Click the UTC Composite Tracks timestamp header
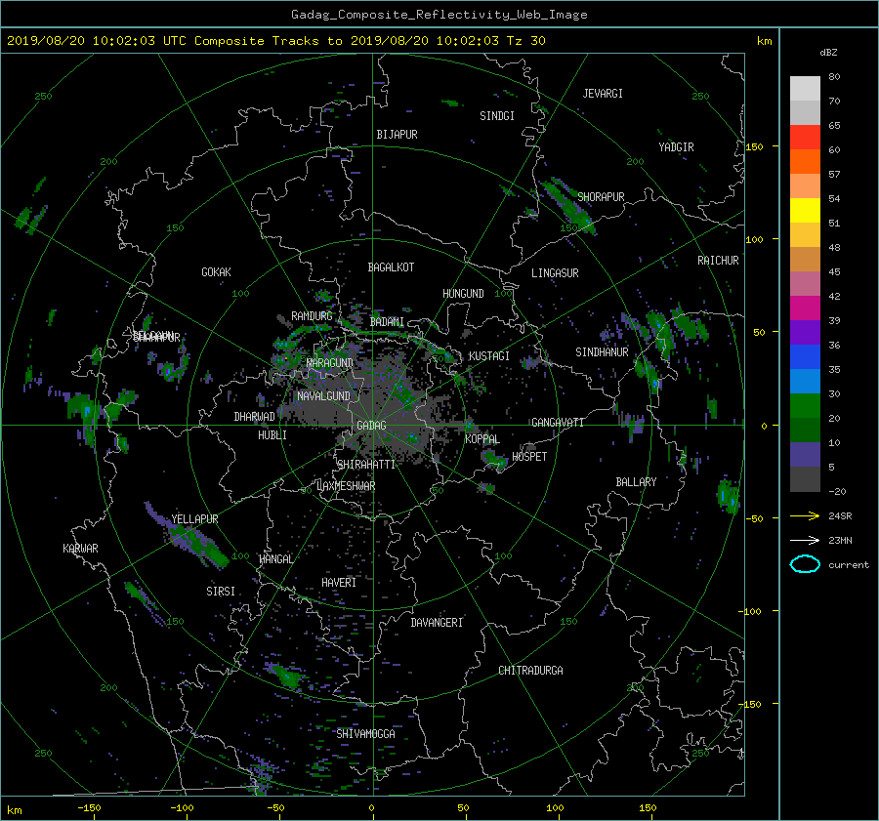Screen dimensions: 879x821 pyautogui.click(x=275, y=41)
